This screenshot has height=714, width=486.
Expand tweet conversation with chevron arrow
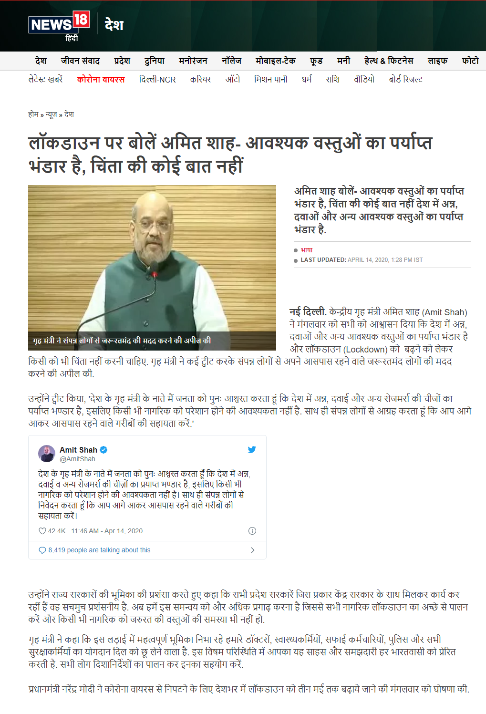pos(252,550)
